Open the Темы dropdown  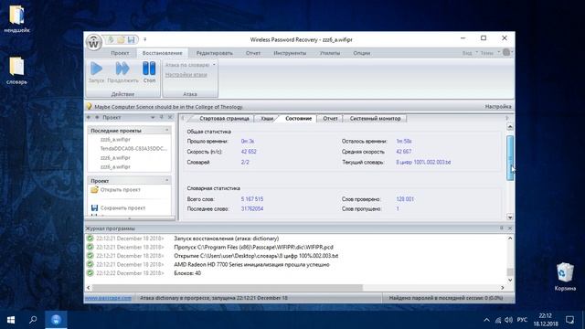pyautogui.click(x=490, y=53)
